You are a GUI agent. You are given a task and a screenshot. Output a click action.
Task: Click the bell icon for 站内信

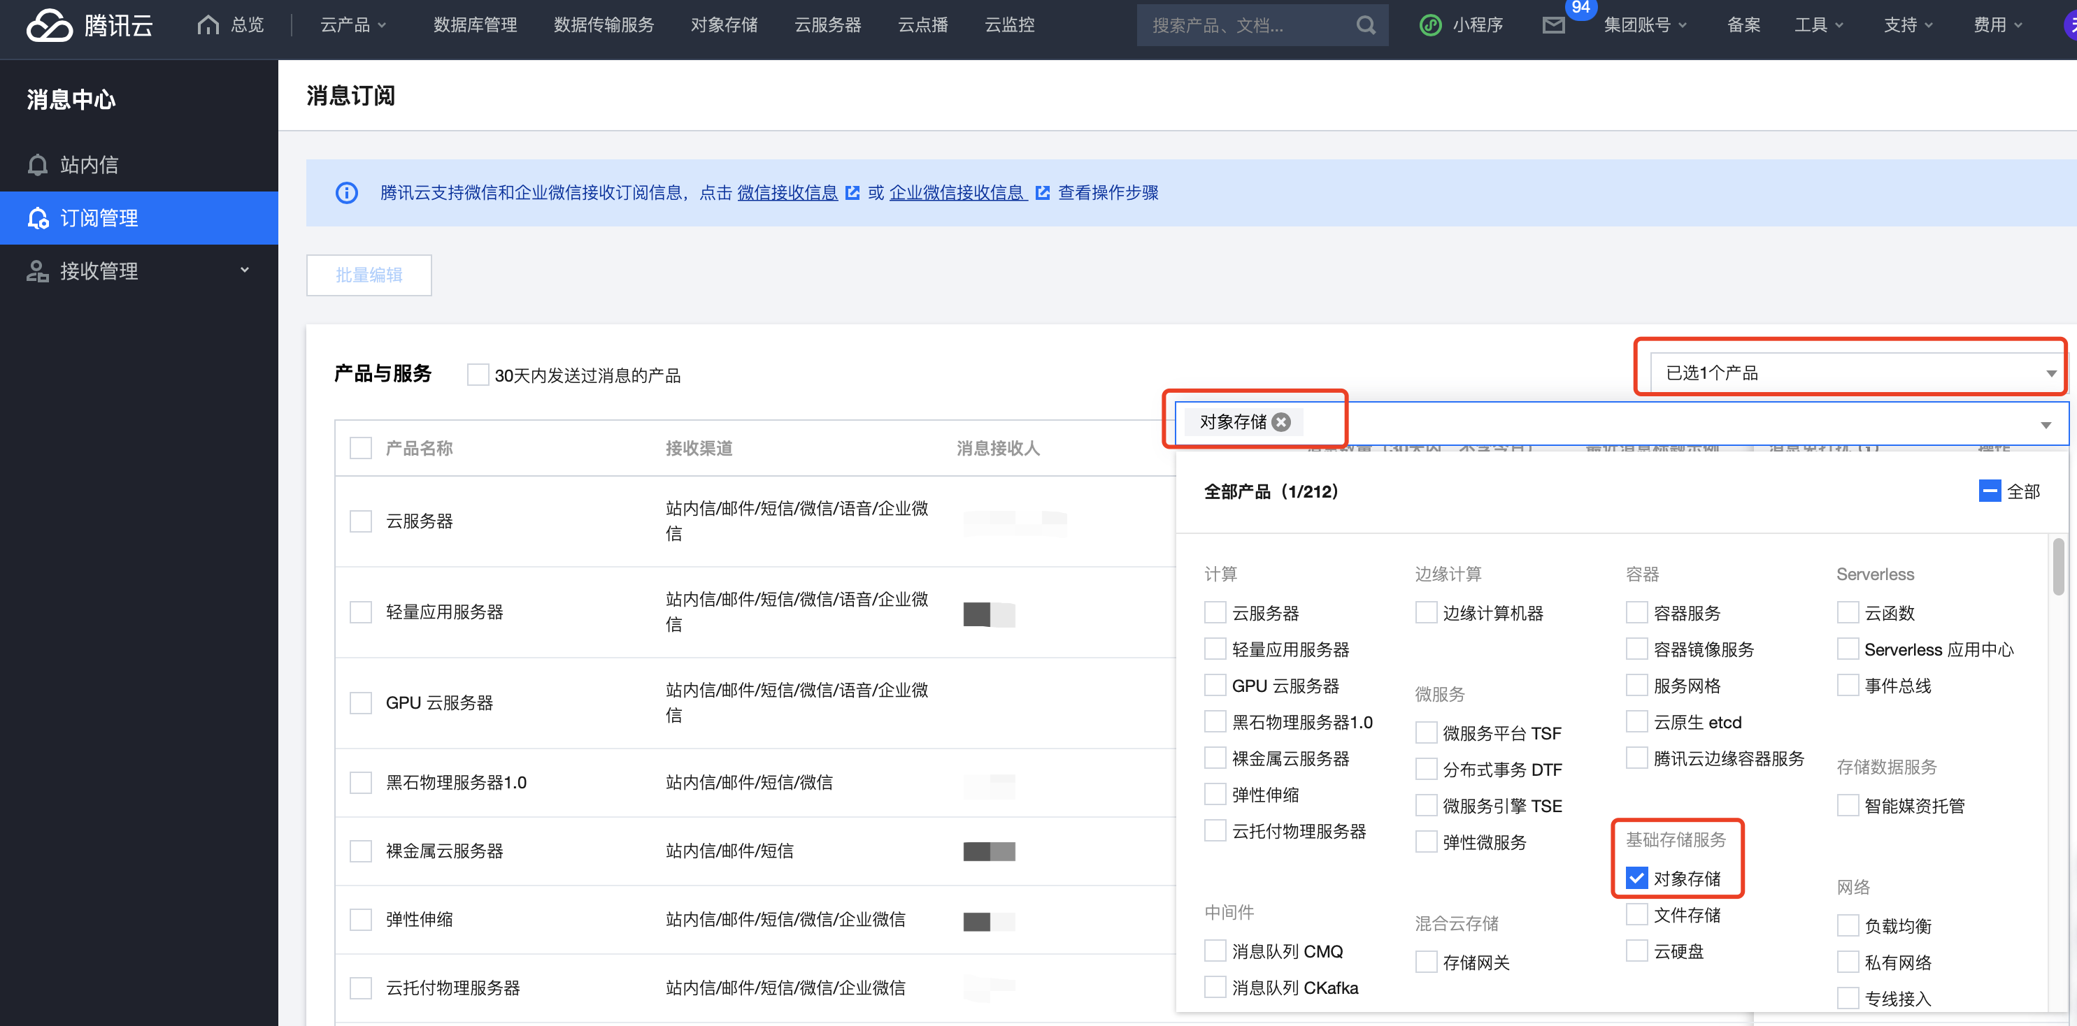pos(38,164)
